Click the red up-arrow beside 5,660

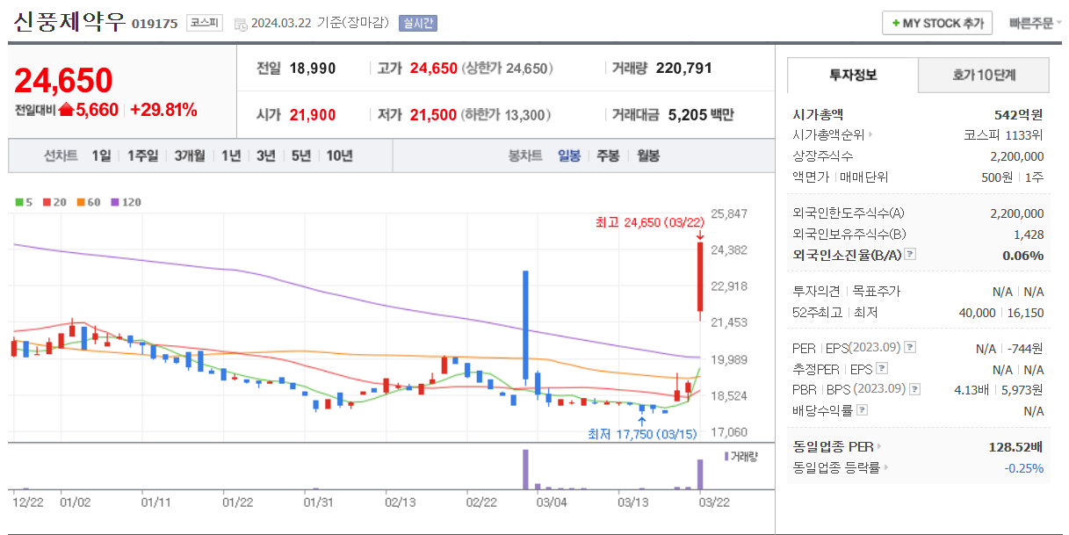(66, 110)
